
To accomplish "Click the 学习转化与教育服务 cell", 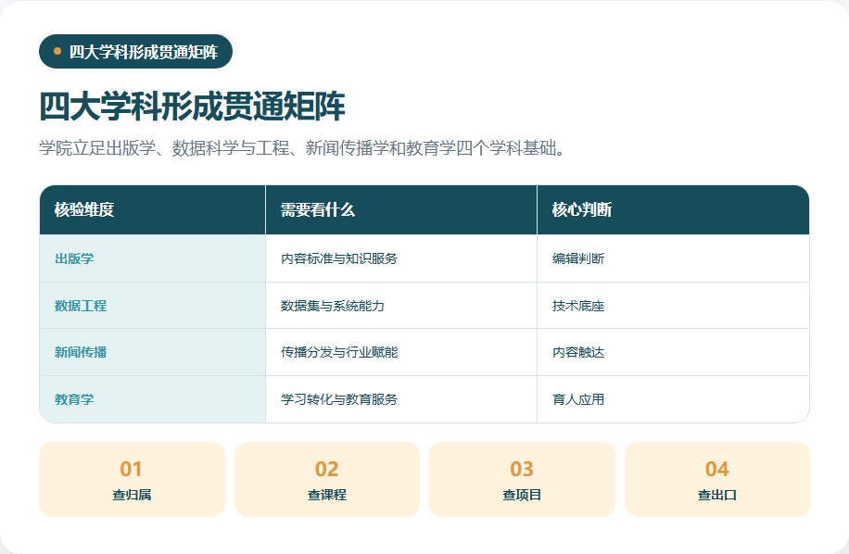I will click(401, 399).
